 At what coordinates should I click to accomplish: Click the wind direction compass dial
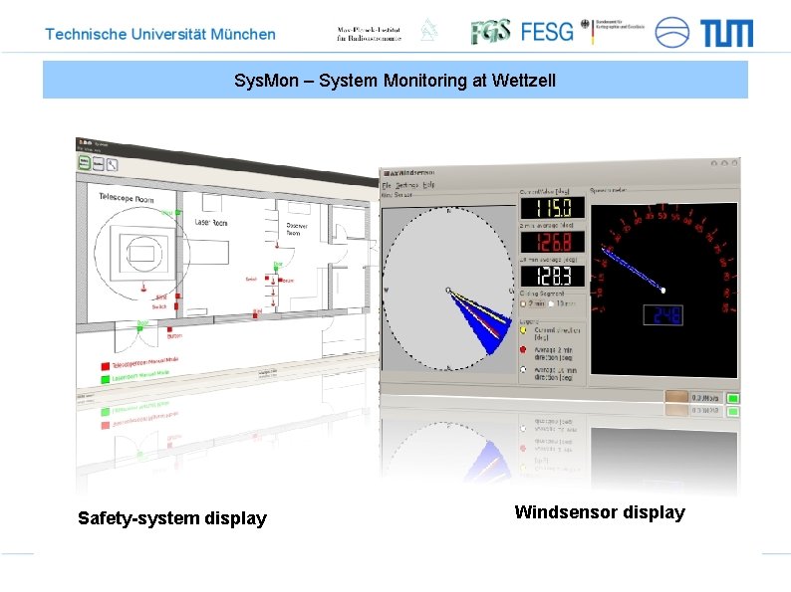coord(448,290)
